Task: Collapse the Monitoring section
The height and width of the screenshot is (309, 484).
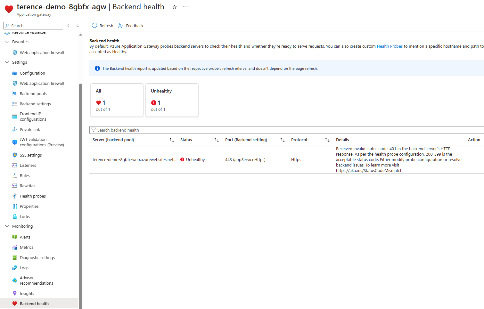Action: coord(7,226)
